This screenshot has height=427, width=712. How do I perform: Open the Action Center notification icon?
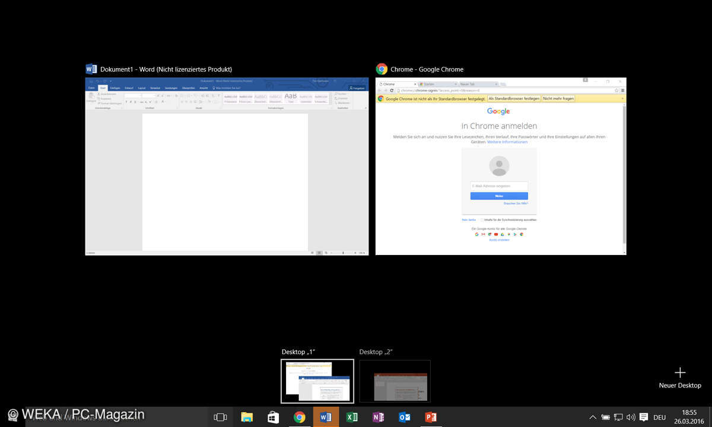644,417
